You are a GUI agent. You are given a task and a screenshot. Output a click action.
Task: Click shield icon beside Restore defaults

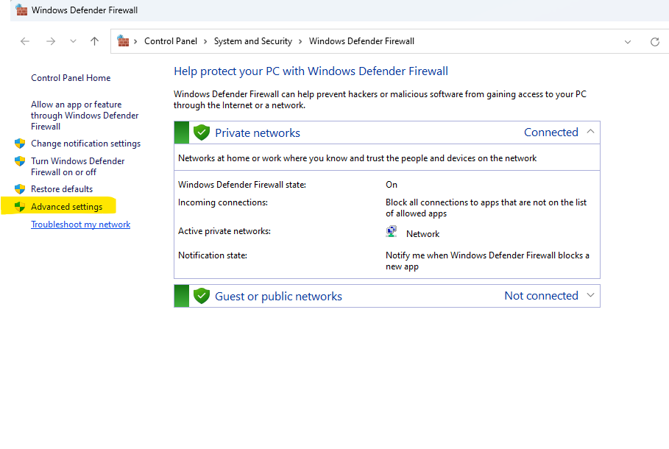point(20,189)
